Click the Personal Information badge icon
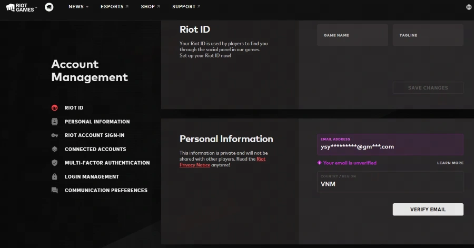The height and width of the screenshot is (248, 474). (55, 122)
